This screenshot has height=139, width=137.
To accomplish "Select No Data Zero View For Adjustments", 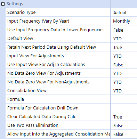I will pyautogui.click(x=58, y=73).
